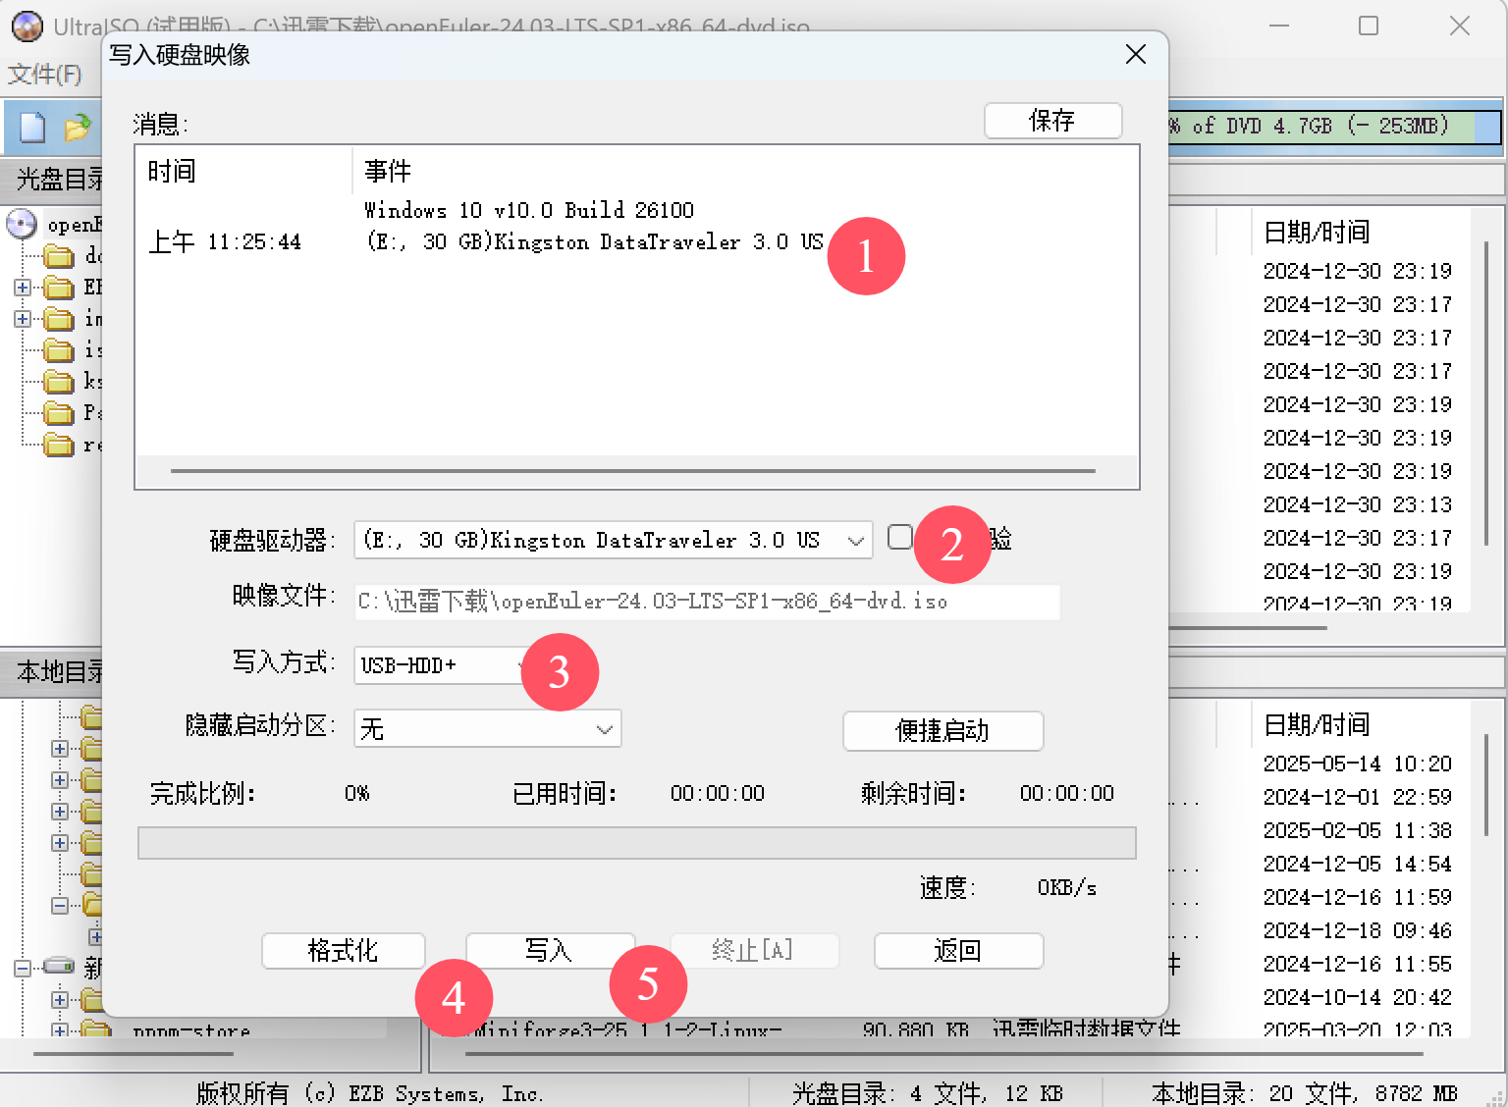Click the 迅雷临时数据文件 type cell

tap(1087, 1028)
